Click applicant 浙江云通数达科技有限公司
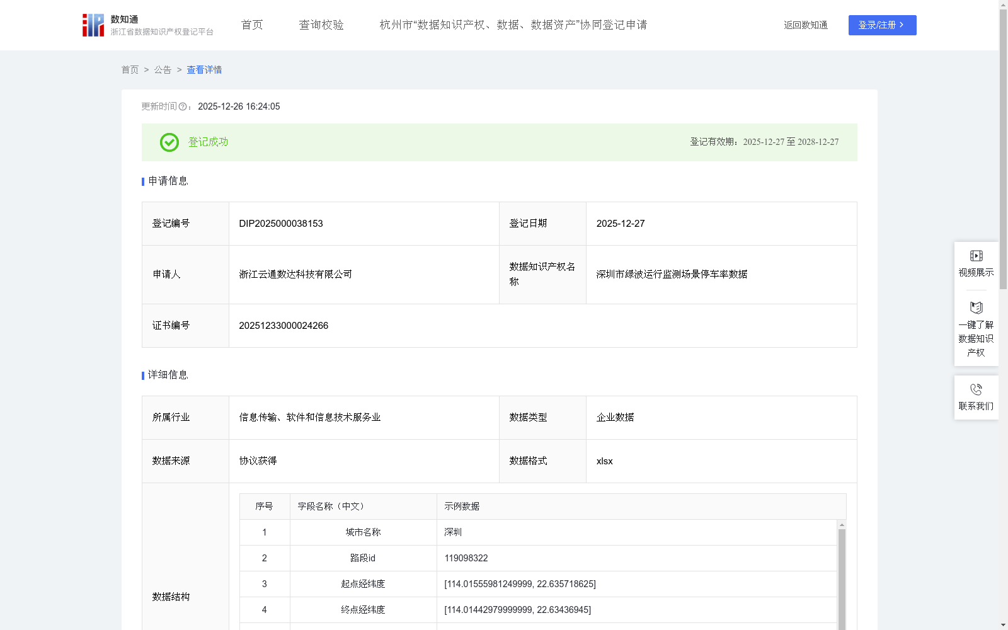Image resolution: width=1008 pixels, height=630 pixels. point(295,275)
